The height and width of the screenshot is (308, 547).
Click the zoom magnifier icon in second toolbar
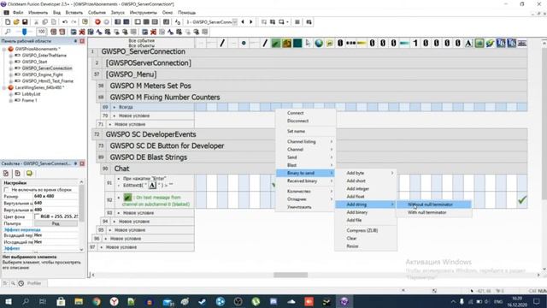click(8, 32)
